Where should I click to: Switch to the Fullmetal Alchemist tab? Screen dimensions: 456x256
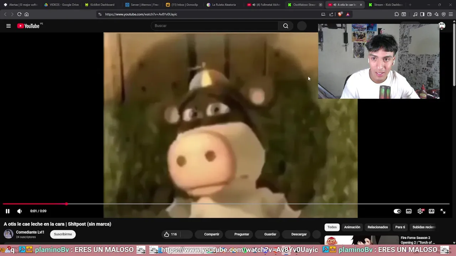click(x=264, y=5)
